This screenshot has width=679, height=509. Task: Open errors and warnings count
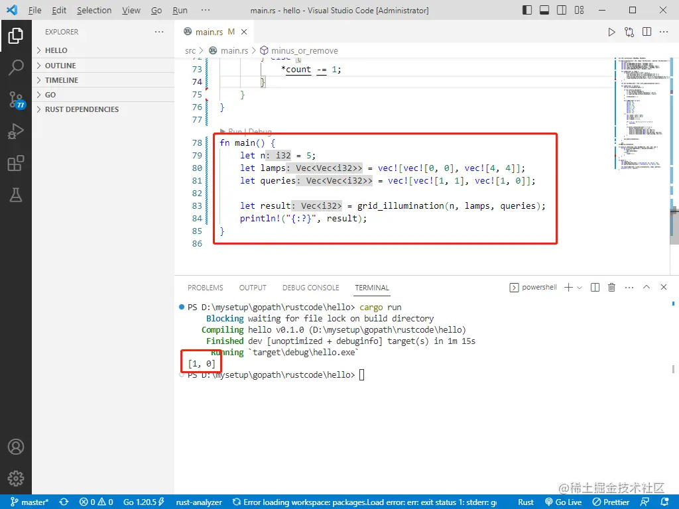96,502
